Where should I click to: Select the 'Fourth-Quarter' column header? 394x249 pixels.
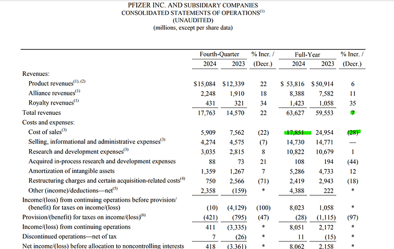(x=220, y=54)
